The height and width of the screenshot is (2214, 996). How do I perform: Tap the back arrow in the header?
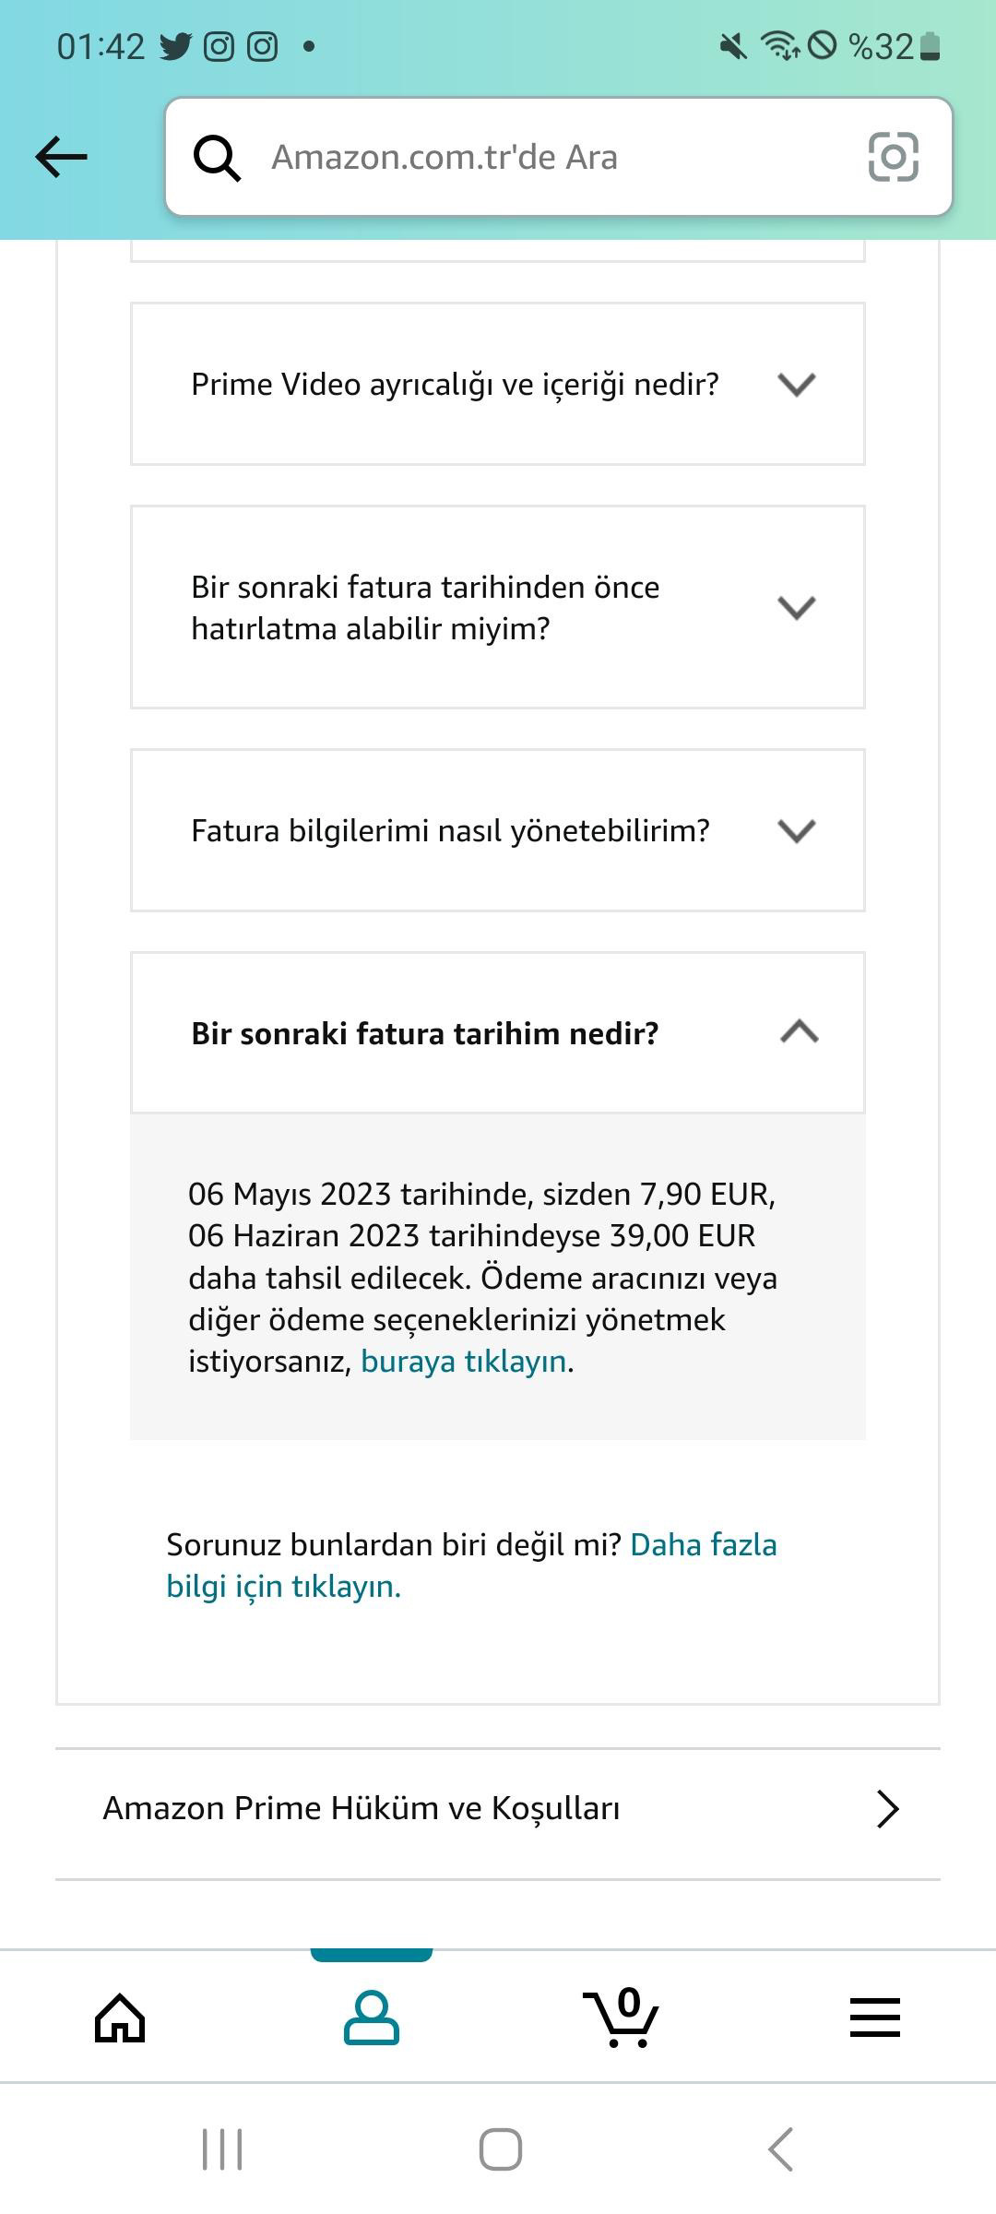pos(62,157)
